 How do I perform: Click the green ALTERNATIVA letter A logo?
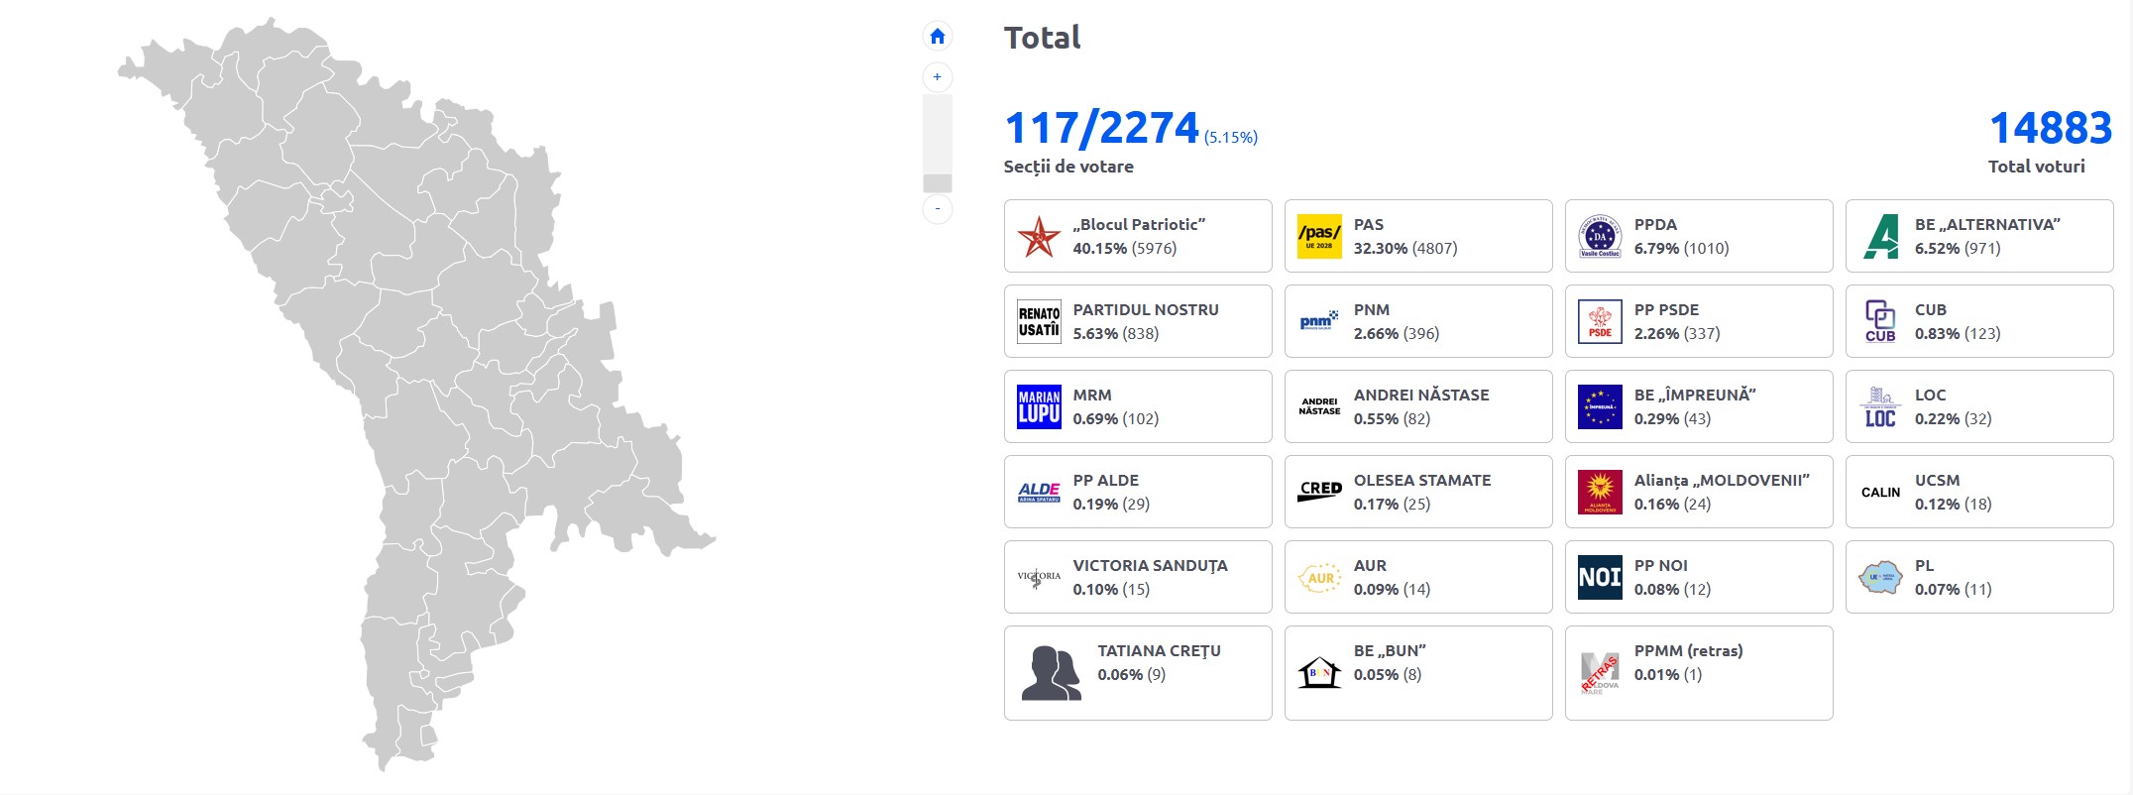point(1880,237)
